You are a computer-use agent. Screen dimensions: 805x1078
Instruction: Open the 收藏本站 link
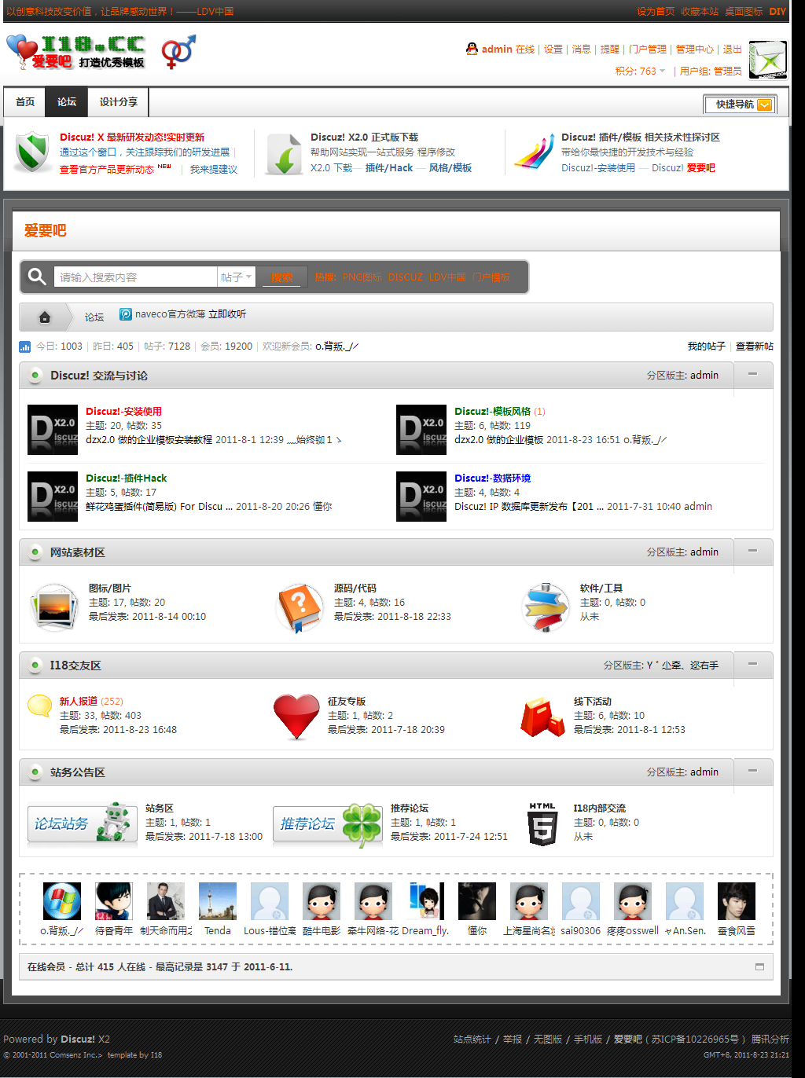click(x=700, y=11)
